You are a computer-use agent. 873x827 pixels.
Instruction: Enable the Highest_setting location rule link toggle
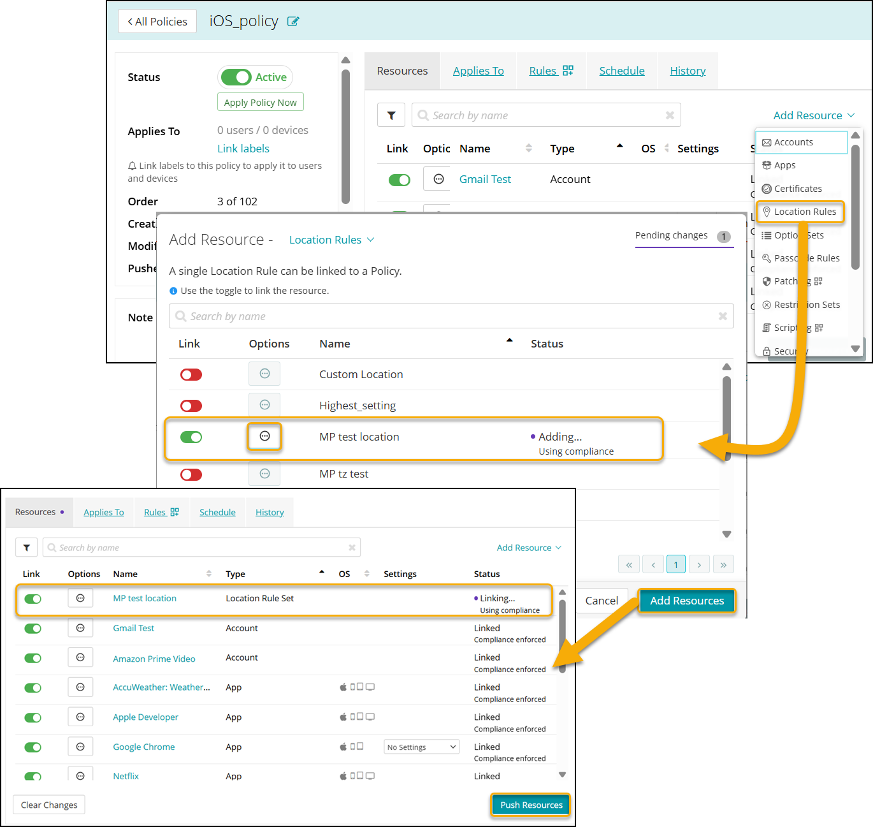pos(191,406)
